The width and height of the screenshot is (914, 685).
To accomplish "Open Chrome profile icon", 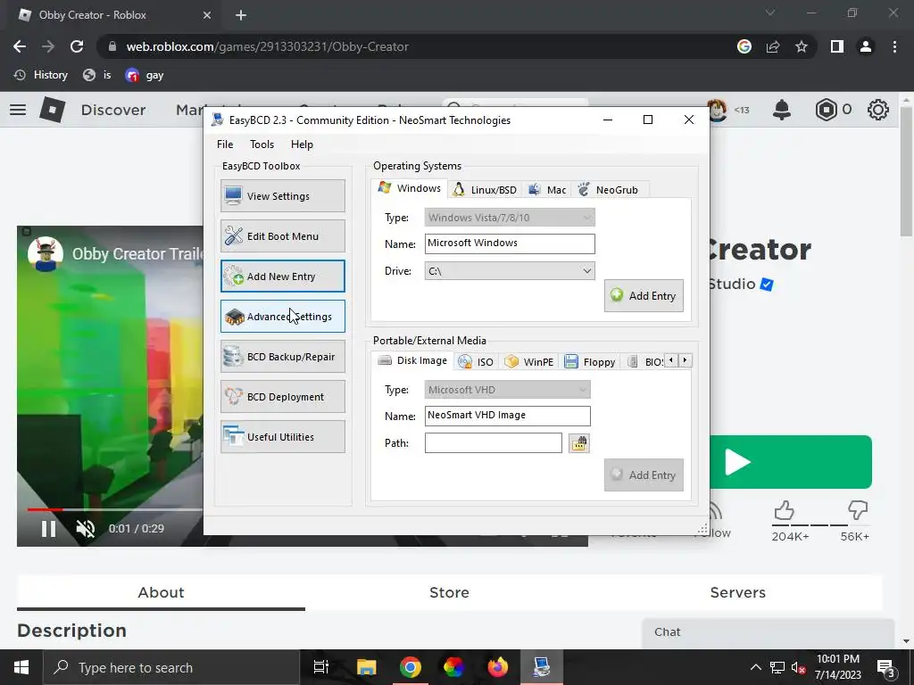I will pyautogui.click(x=866, y=46).
